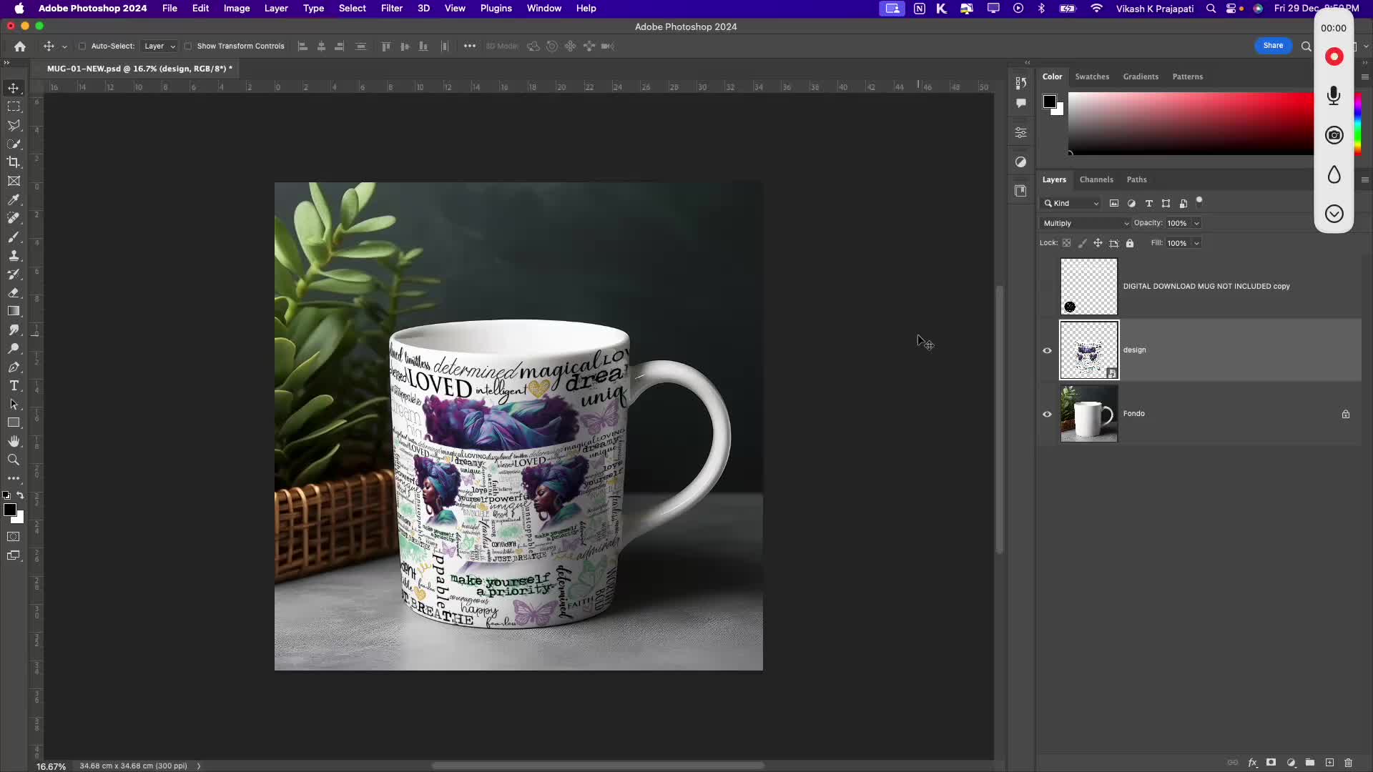Open the Multiply blend mode dropdown
Image resolution: width=1373 pixels, height=772 pixels.
click(1085, 223)
